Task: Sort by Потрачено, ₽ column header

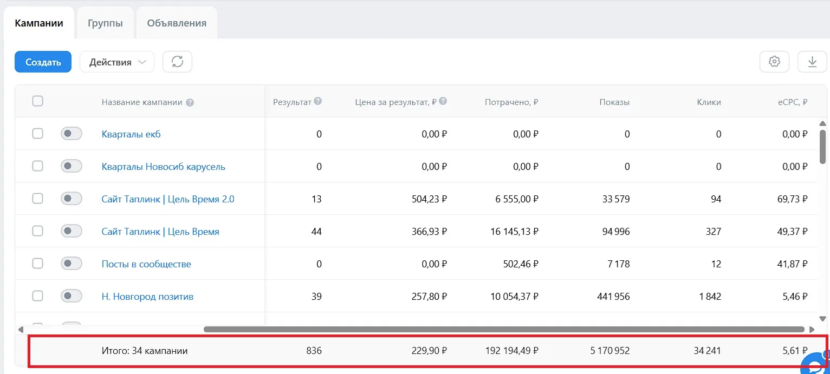Action: coord(511,102)
